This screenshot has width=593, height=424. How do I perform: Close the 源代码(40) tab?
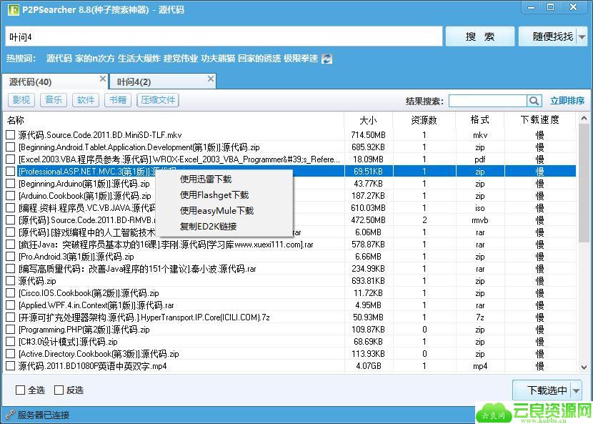click(102, 79)
